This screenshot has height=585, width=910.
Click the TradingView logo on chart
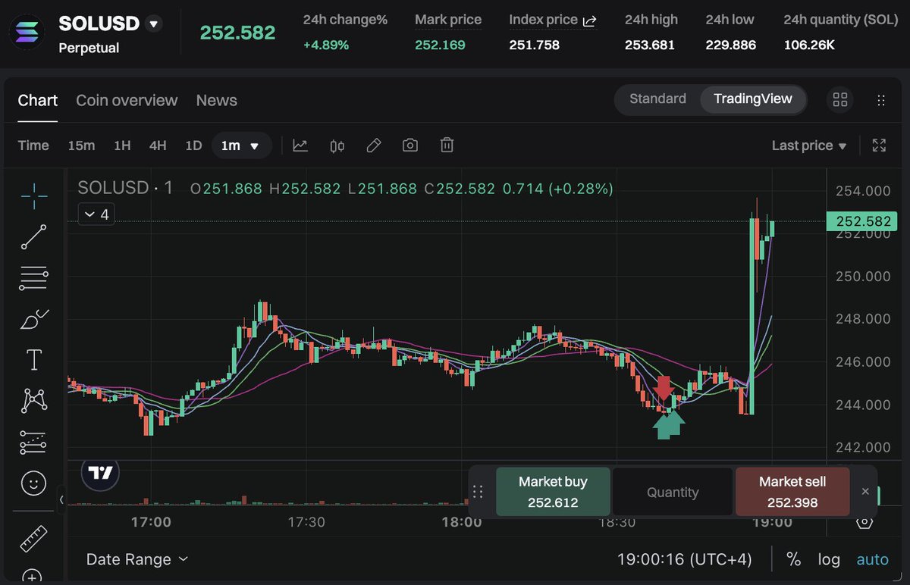click(101, 474)
